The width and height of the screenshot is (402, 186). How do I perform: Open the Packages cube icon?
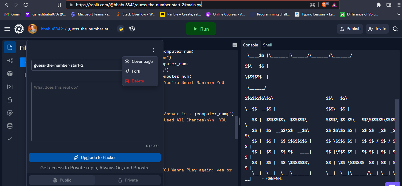[x=10, y=74]
